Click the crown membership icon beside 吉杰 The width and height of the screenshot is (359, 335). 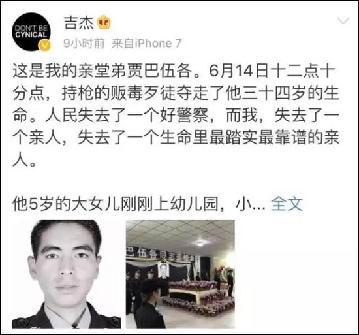(x=104, y=22)
